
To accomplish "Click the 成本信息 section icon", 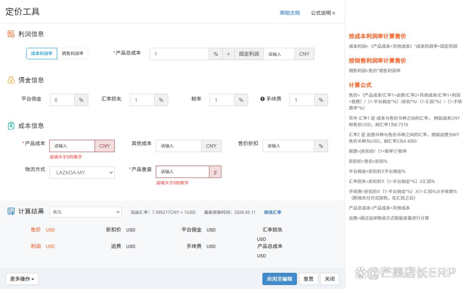I will (x=11, y=126).
